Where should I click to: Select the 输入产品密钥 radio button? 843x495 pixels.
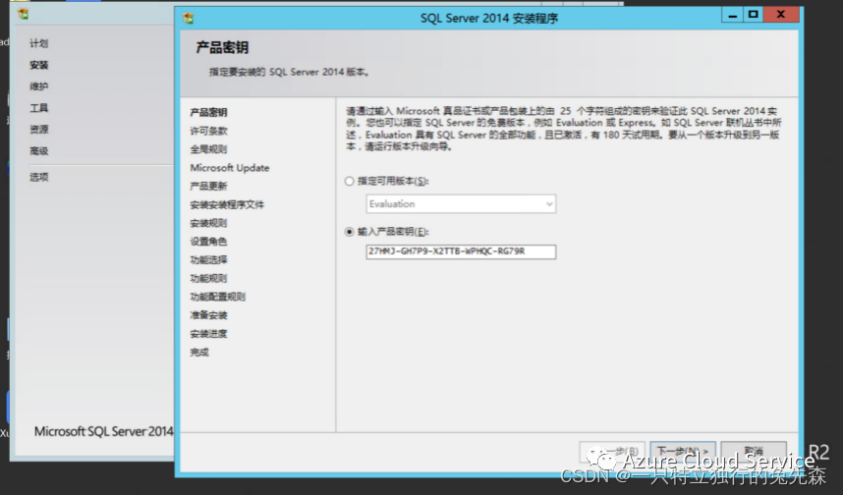350,232
